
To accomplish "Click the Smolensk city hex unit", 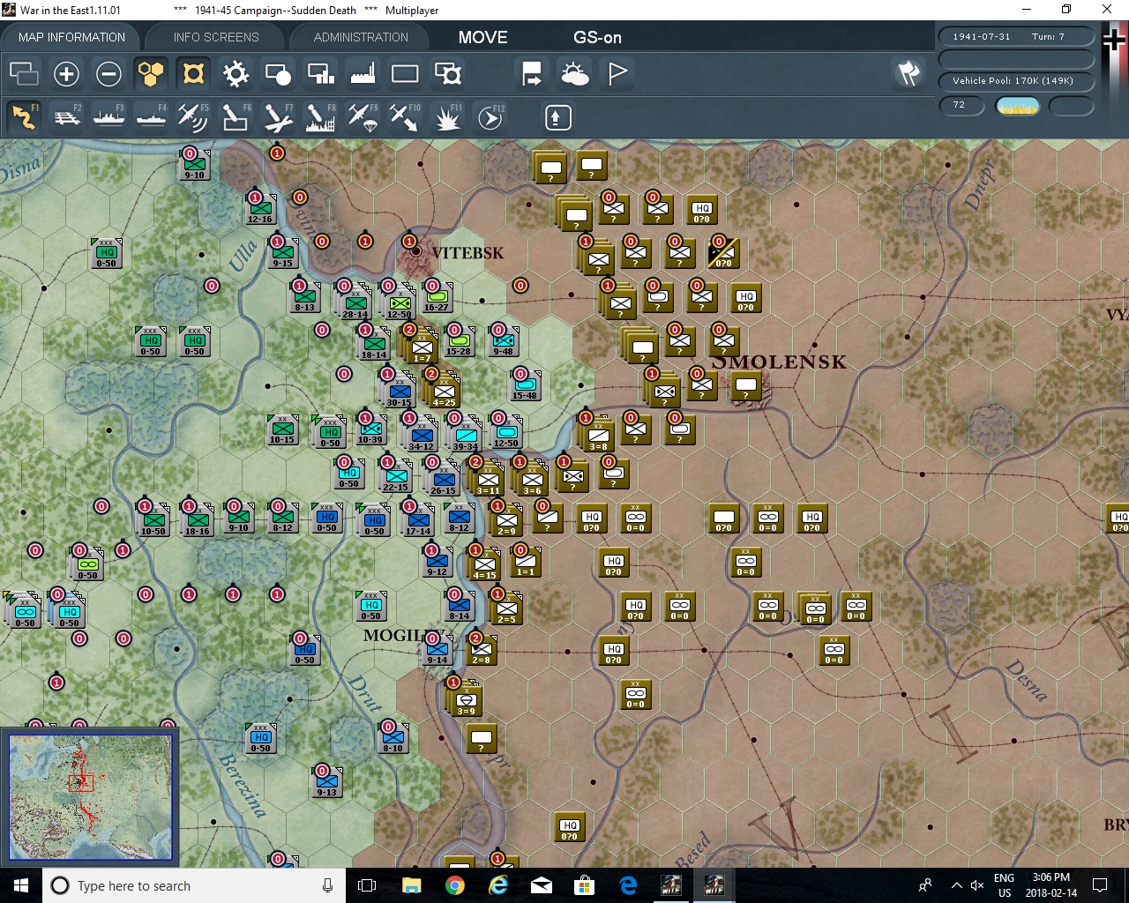I will tap(746, 386).
